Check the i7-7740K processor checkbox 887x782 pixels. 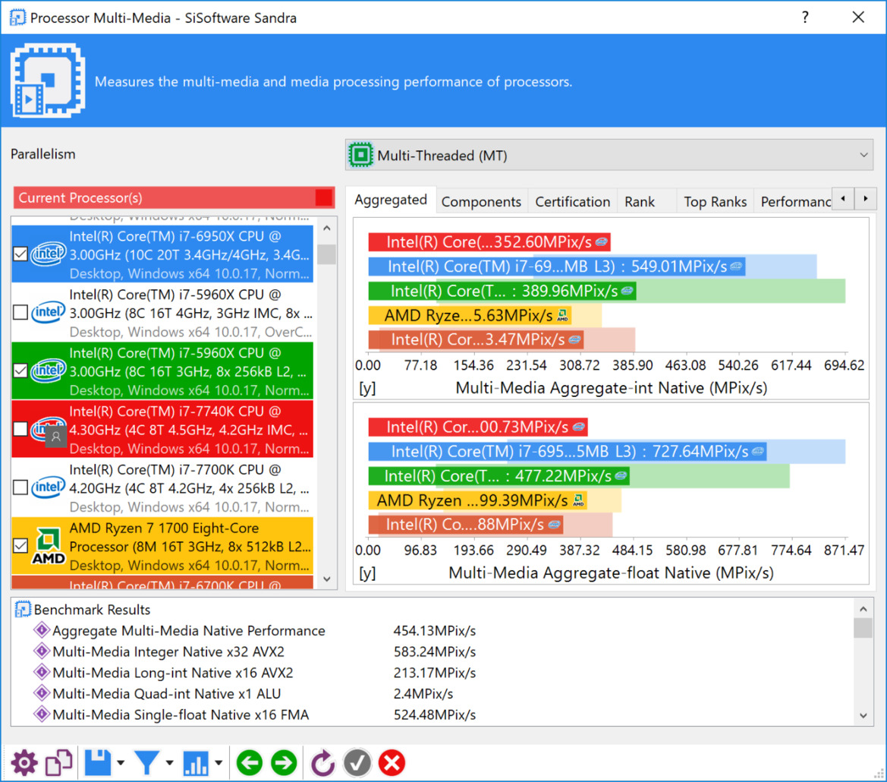[x=20, y=429]
